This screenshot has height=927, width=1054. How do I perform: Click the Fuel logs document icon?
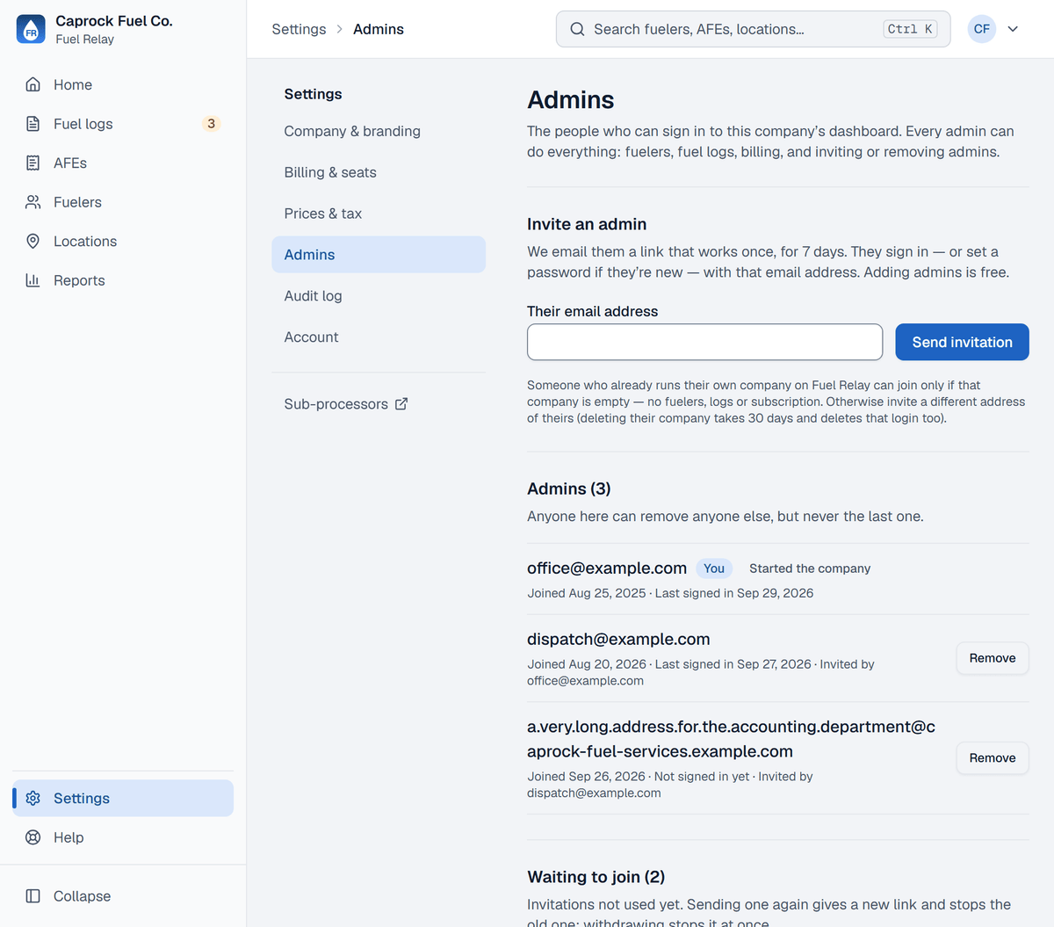pos(33,124)
